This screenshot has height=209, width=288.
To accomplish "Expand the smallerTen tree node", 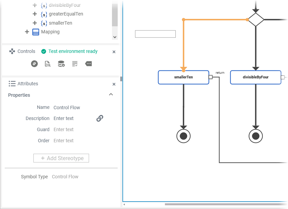I will 35,23.
